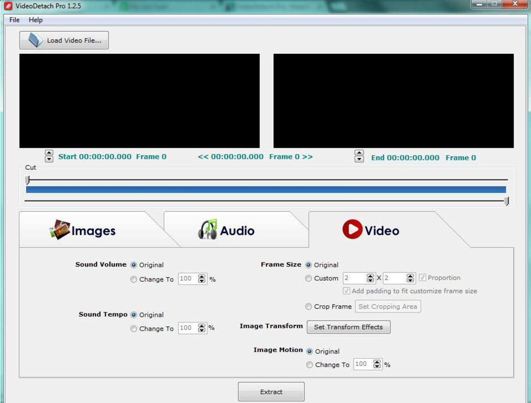This screenshot has height=403, width=531.
Task: Click Set Transform Effects button
Action: point(348,327)
